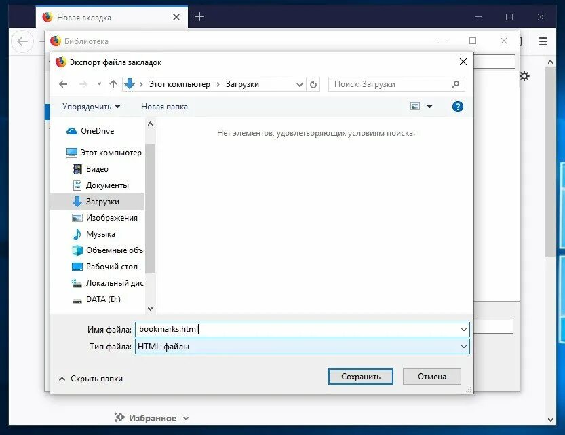Image resolution: width=565 pixels, height=435 pixels.
Task: Open the "Изображения" folder
Action: pos(105,218)
